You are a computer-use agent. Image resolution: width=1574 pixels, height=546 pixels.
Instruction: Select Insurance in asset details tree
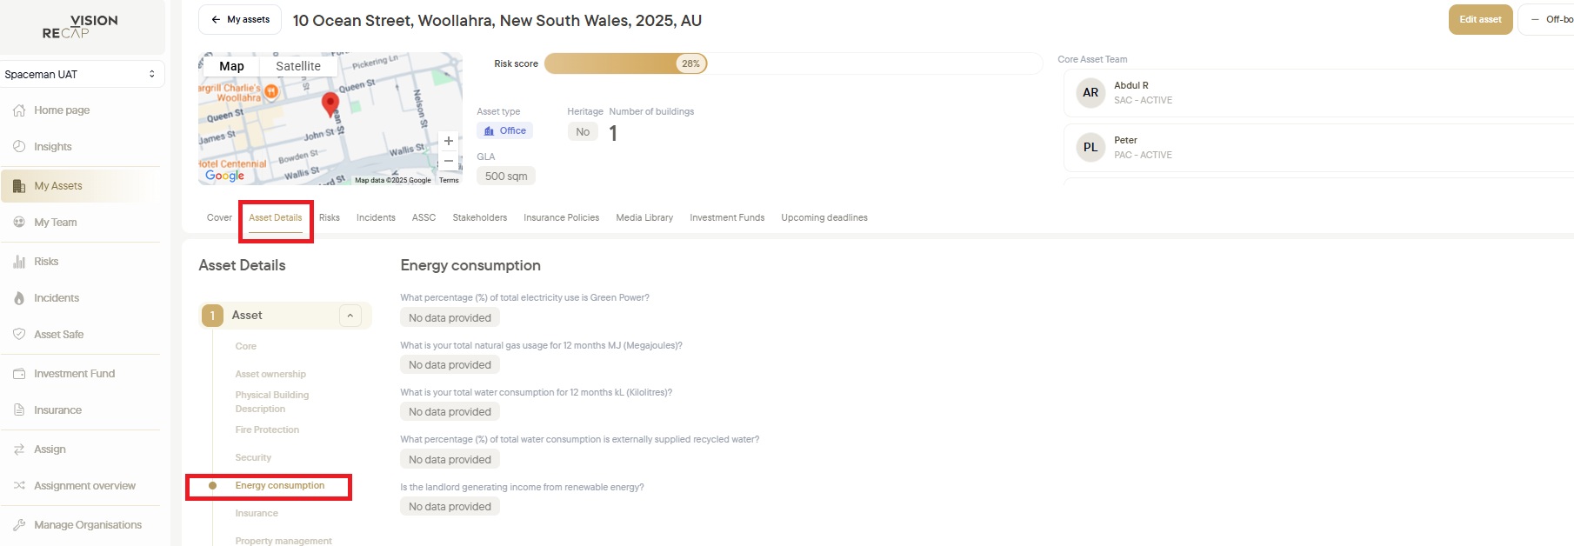[257, 513]
